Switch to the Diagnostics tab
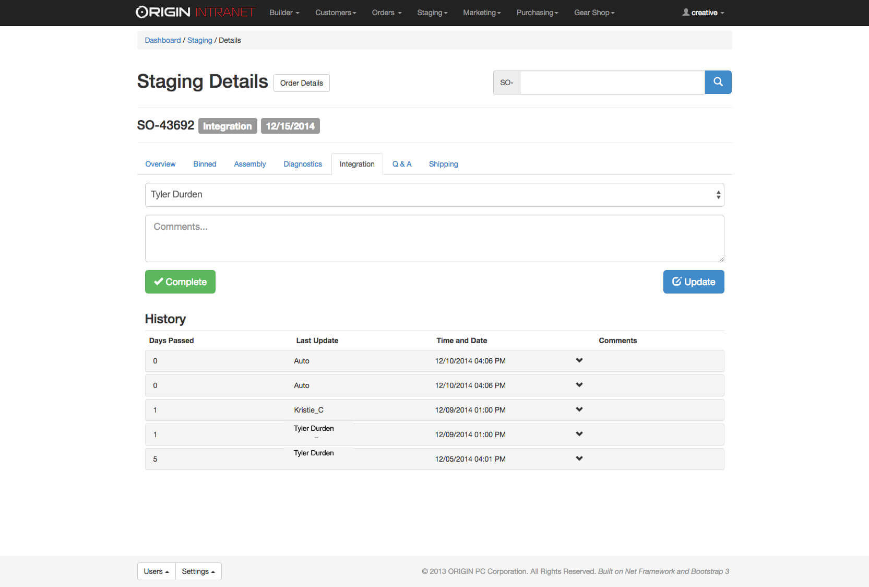The image size is (869, 587). pyautogui.click(x=303, y=164)
